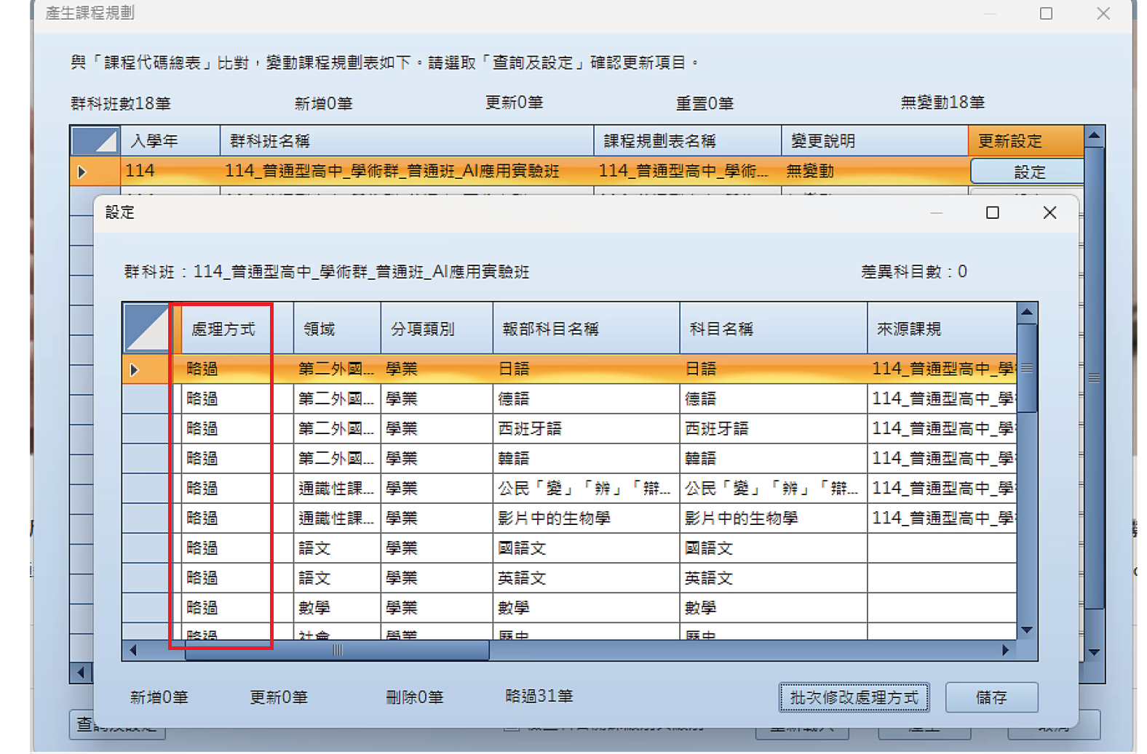
Task: Click row selector arrow for the 114 row
Action: [82, 172]
